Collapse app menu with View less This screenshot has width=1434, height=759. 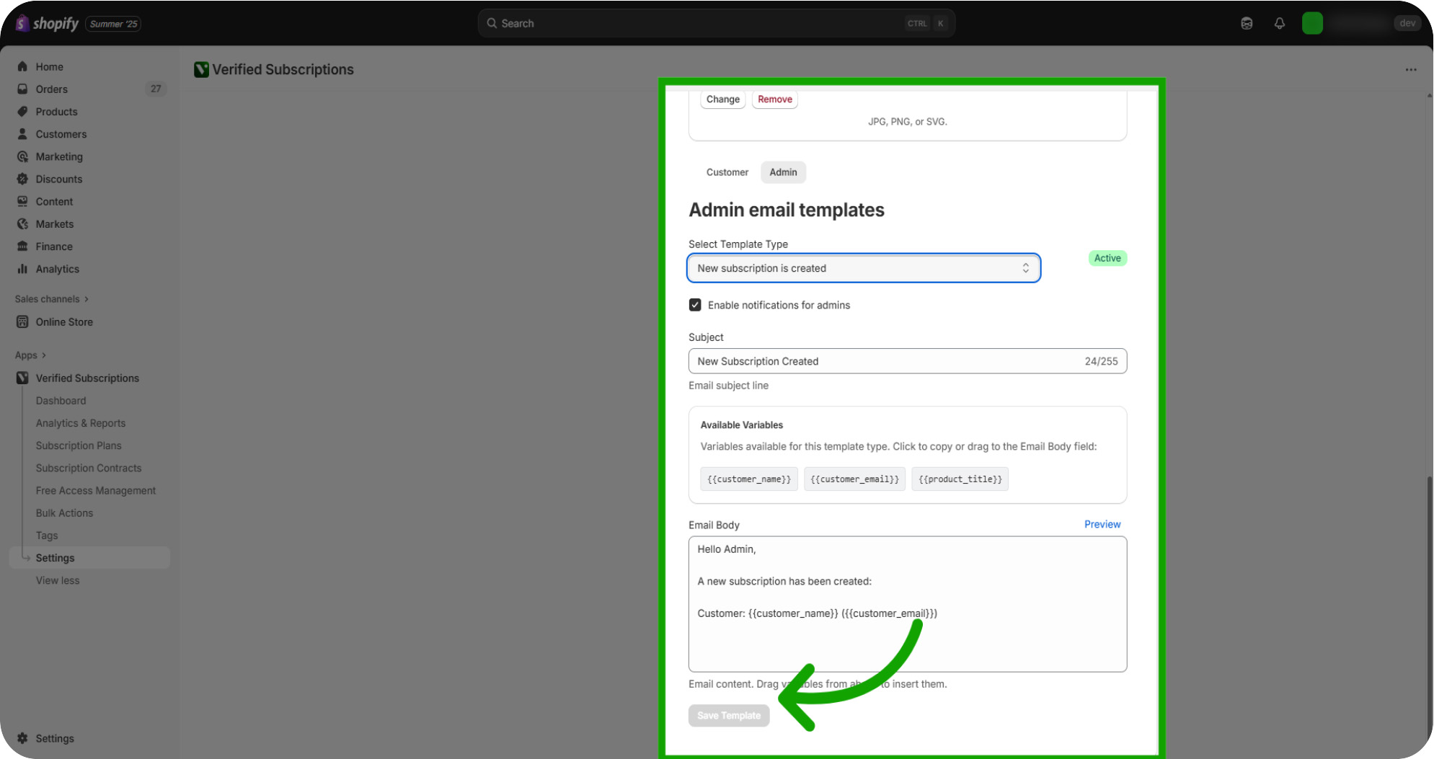point(58,580)
